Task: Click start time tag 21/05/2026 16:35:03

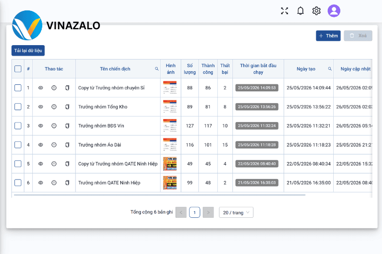Action: [257, 183]
